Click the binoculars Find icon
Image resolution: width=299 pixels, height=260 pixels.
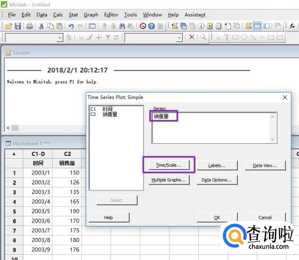click(122, 26)
